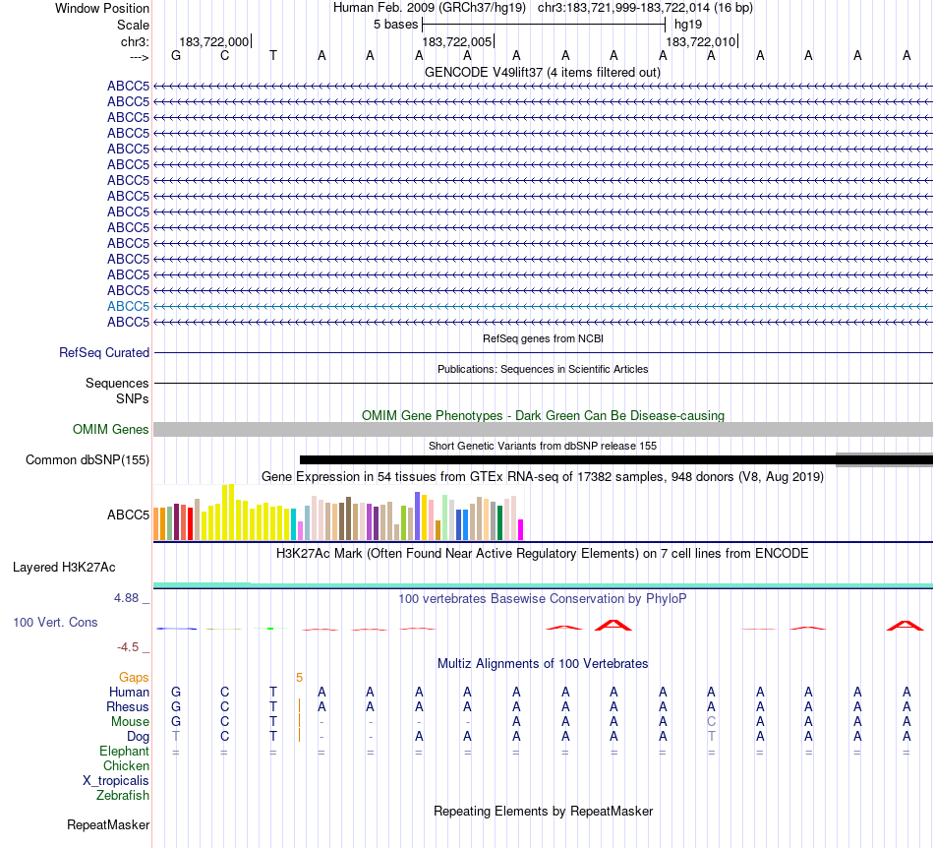The width and height of the screenshot is (934, 848).
Task: Click the Elephant species label
Action: 125,751
